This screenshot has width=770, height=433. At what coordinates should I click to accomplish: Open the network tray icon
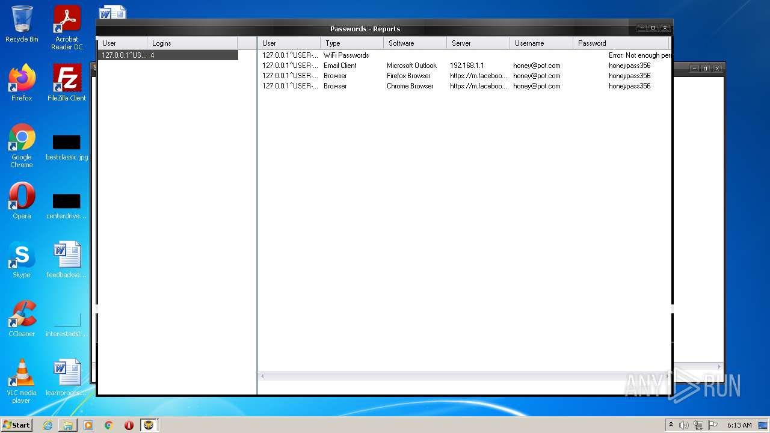698,425
